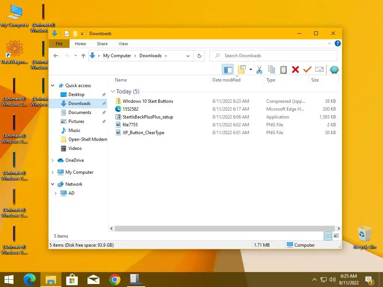383x287 pixels.
Task: Collapse the ribbon with the chevron
Action: click(329, 43)
